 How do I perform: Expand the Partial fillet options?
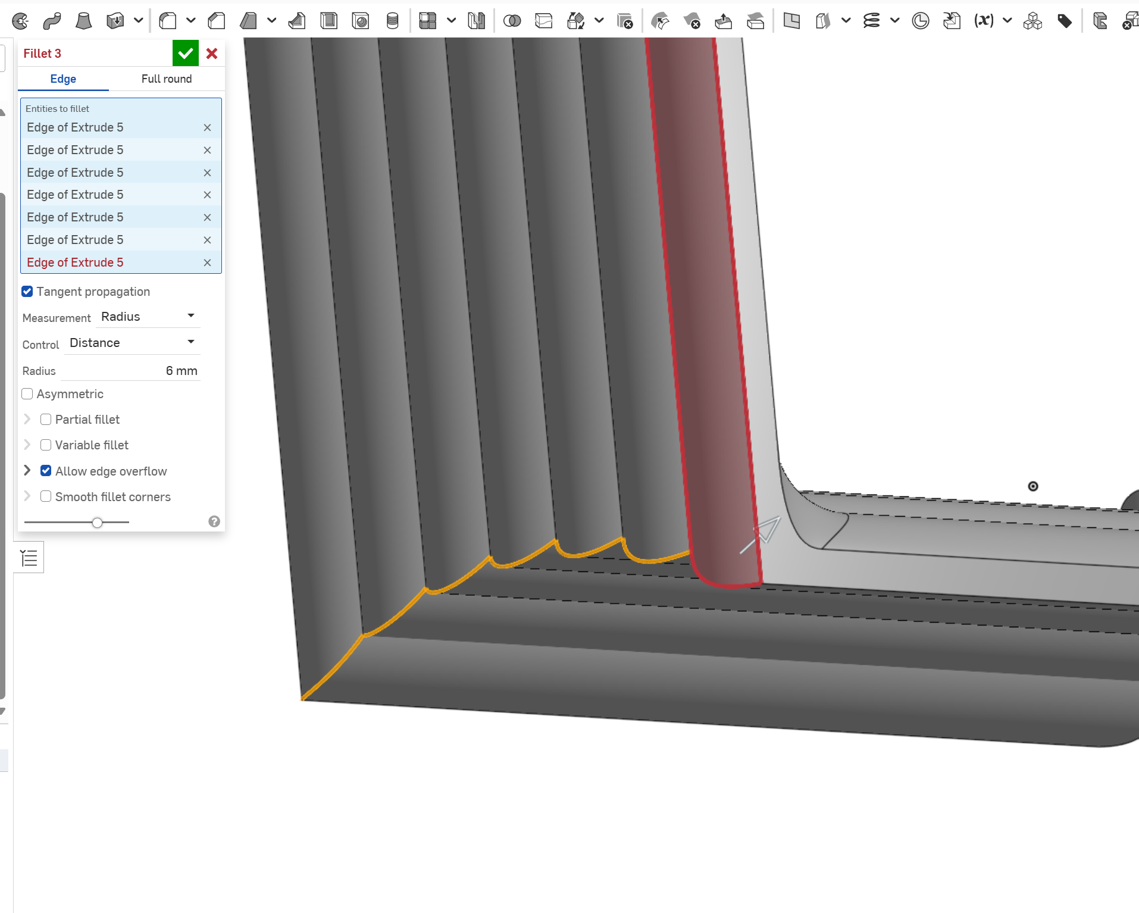point(27,419)
